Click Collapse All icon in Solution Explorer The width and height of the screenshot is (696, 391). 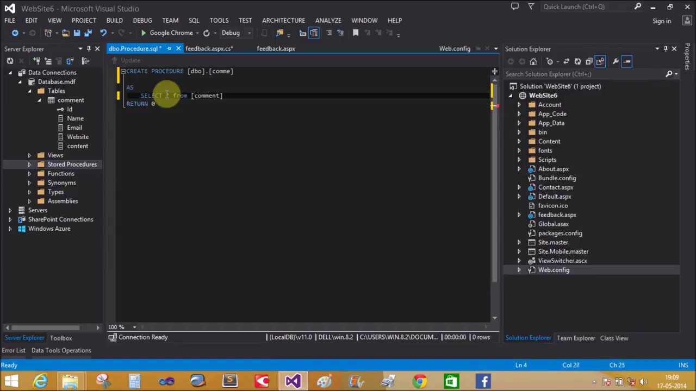point(589,61)
